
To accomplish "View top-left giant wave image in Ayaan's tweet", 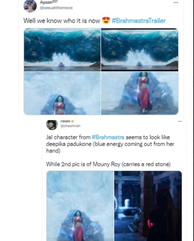I will [x=62, y=50].
